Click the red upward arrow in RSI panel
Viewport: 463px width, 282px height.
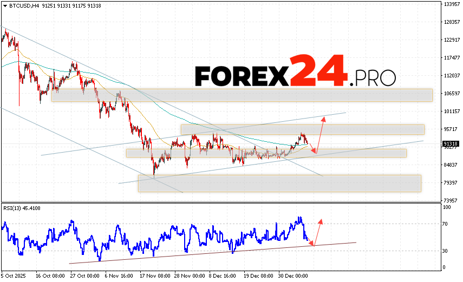point(317,232)
